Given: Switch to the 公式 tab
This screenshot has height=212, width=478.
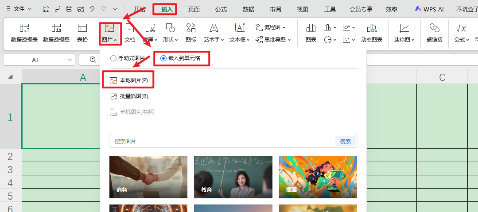Looking at the screenshot, I should pyautogui.click(x=221, y=9).
